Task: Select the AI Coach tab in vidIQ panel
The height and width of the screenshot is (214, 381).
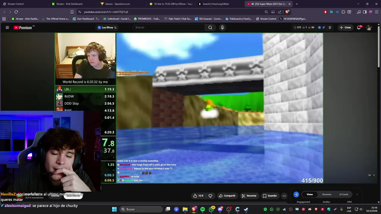Action: click(343, 194)
